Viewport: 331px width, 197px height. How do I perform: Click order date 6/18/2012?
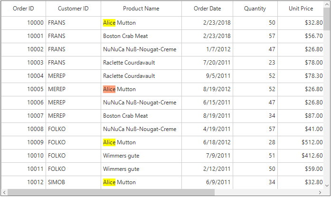(x=208, y=142)
